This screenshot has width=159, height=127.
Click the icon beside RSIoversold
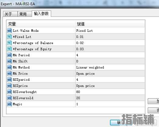pos(9,98)
